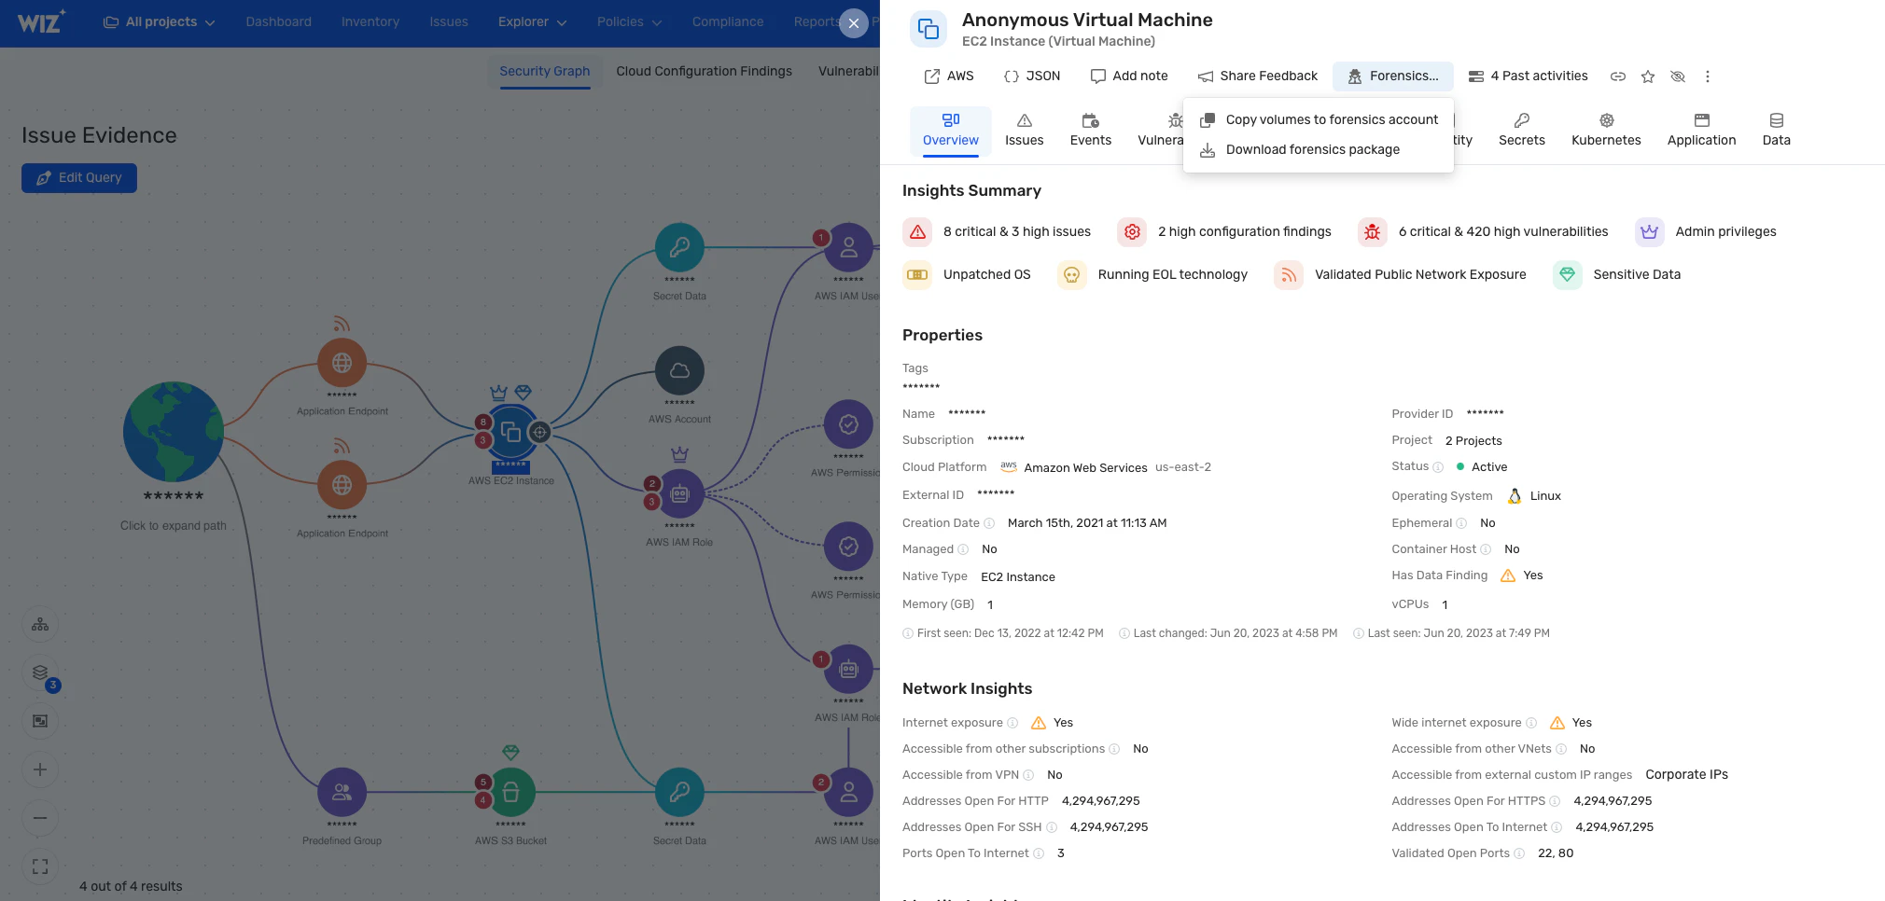Image resolution: width=1885 pixels, height=901 pixels.
Task: Click the AWS S3 Bucket node
Action: [x=510, y=792]
